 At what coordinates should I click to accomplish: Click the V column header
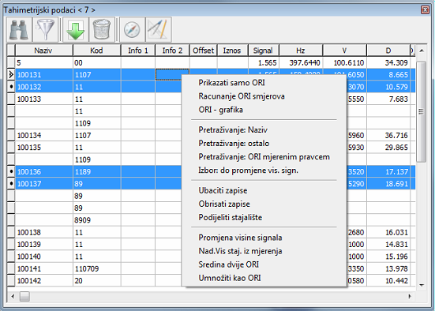point(344,51)
